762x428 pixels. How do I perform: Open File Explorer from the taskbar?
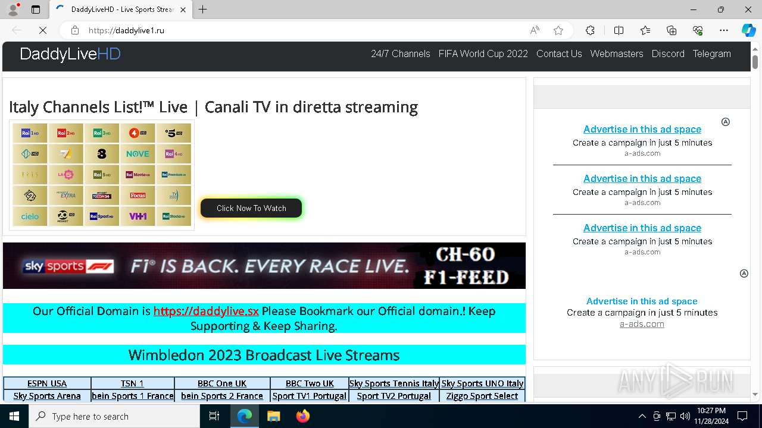(273, 416)
